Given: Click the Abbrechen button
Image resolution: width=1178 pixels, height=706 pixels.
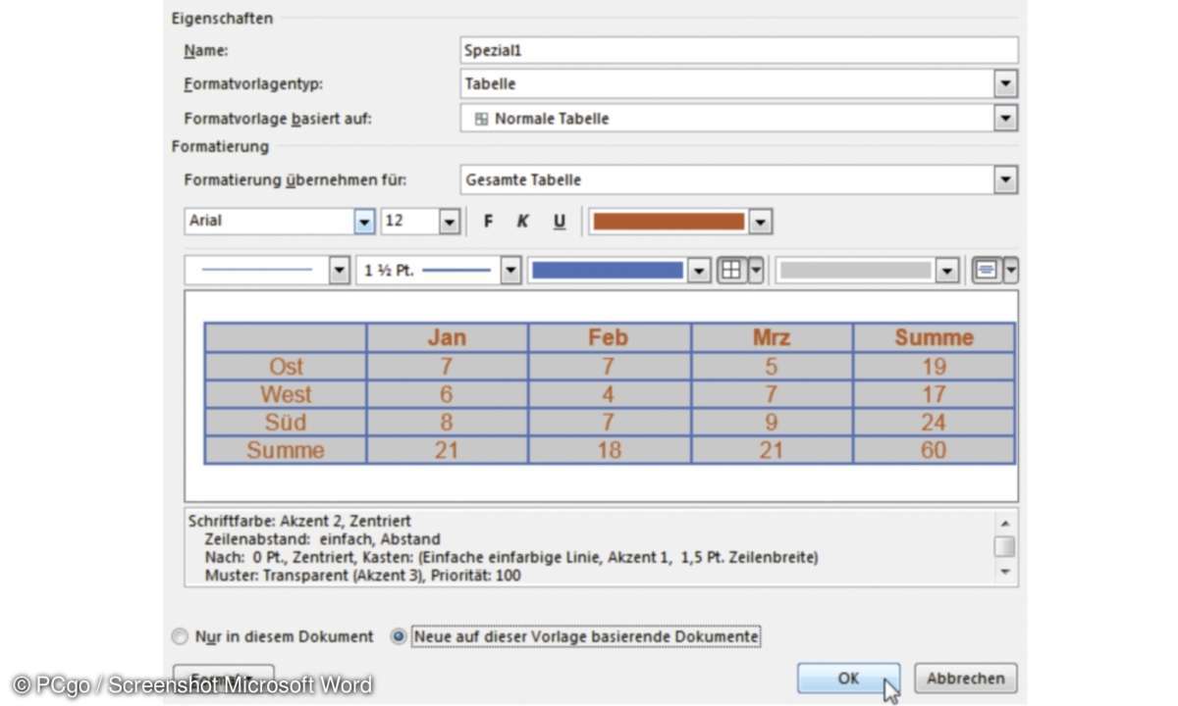Looking at the screenshot, I should click(x=966, y=678).
